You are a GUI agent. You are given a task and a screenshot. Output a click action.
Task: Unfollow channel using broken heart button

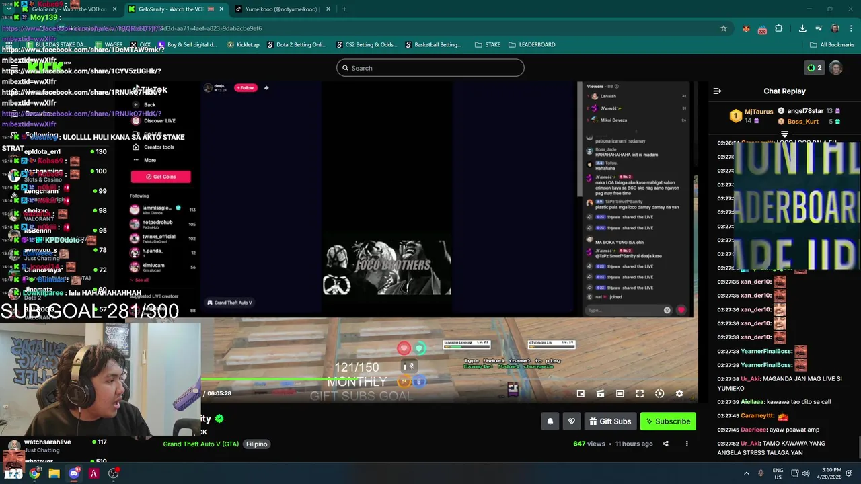point(572,421)
